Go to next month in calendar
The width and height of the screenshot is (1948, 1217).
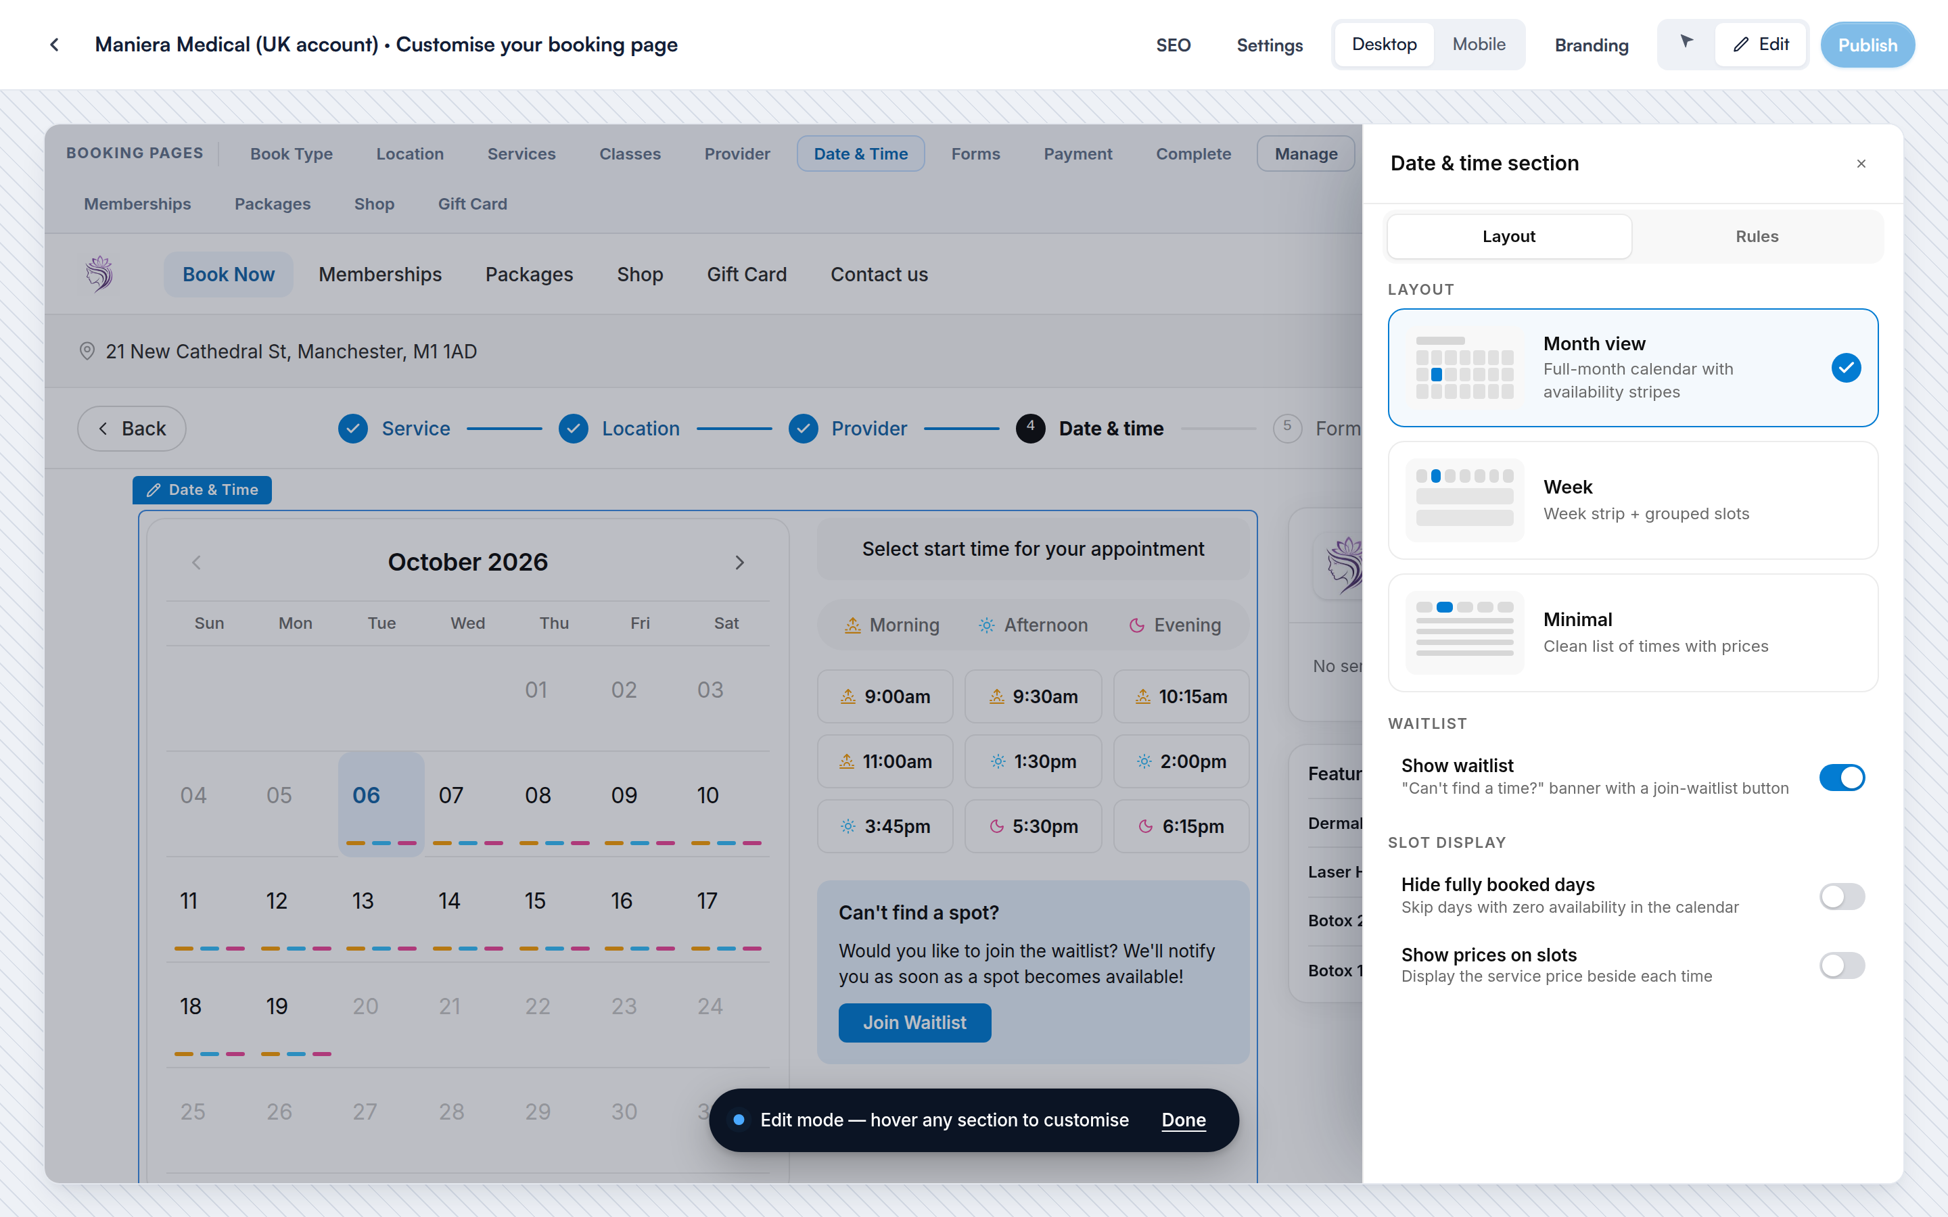click(740, 563)
